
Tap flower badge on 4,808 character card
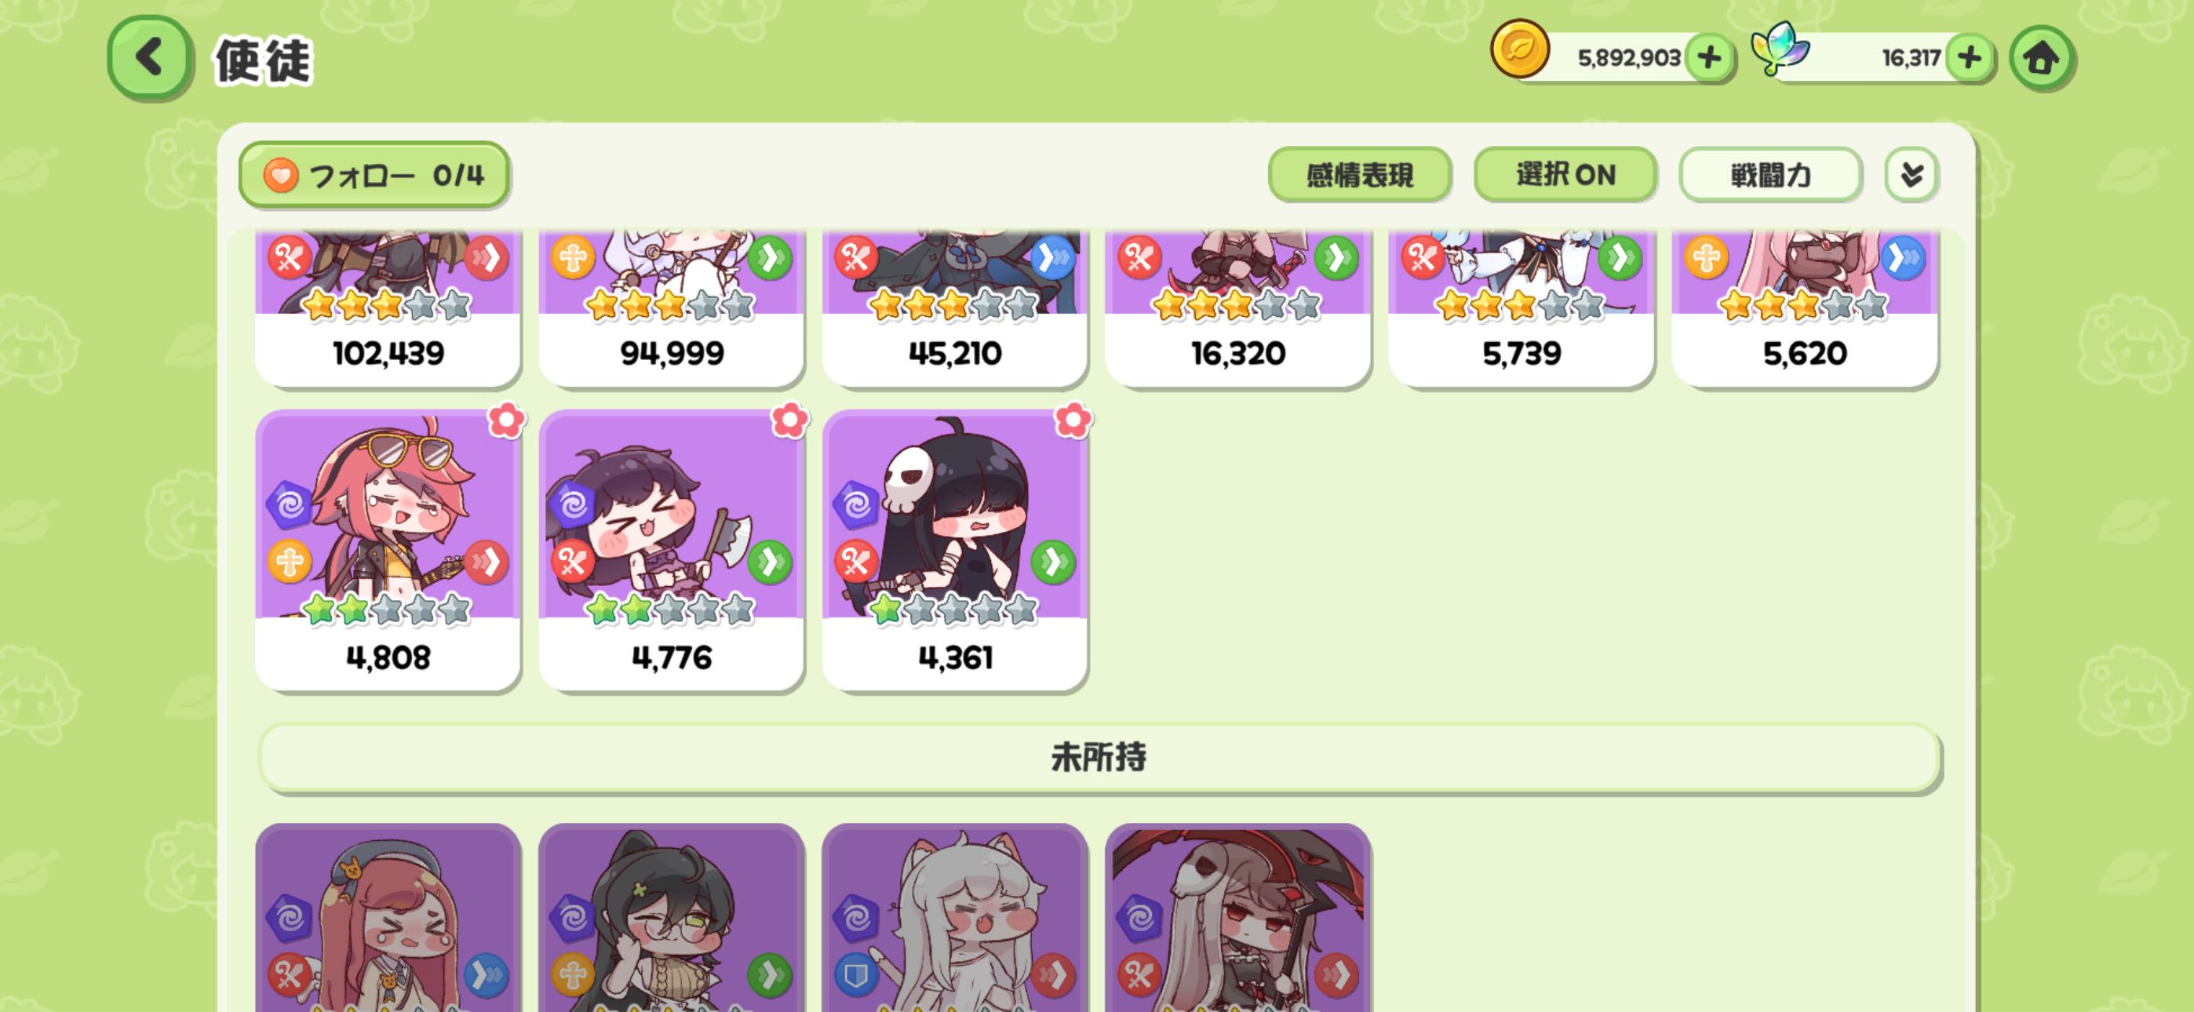click(x=507, y=420)
